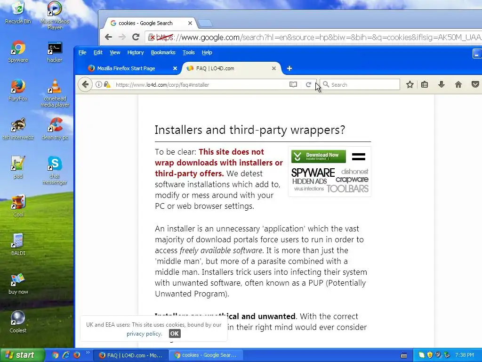
Task: Launch Firefox from quick launch bar
Action: [x=77, y=355]
